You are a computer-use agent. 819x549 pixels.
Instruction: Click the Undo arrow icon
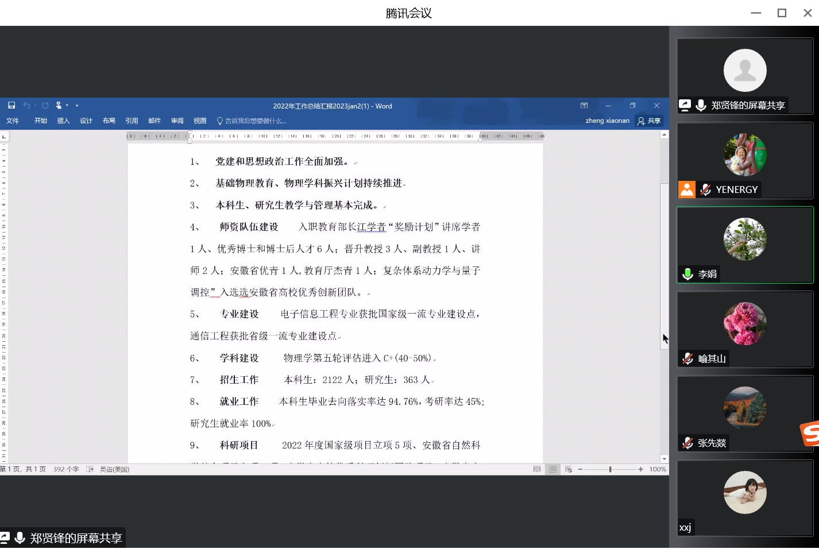(26, 106)
